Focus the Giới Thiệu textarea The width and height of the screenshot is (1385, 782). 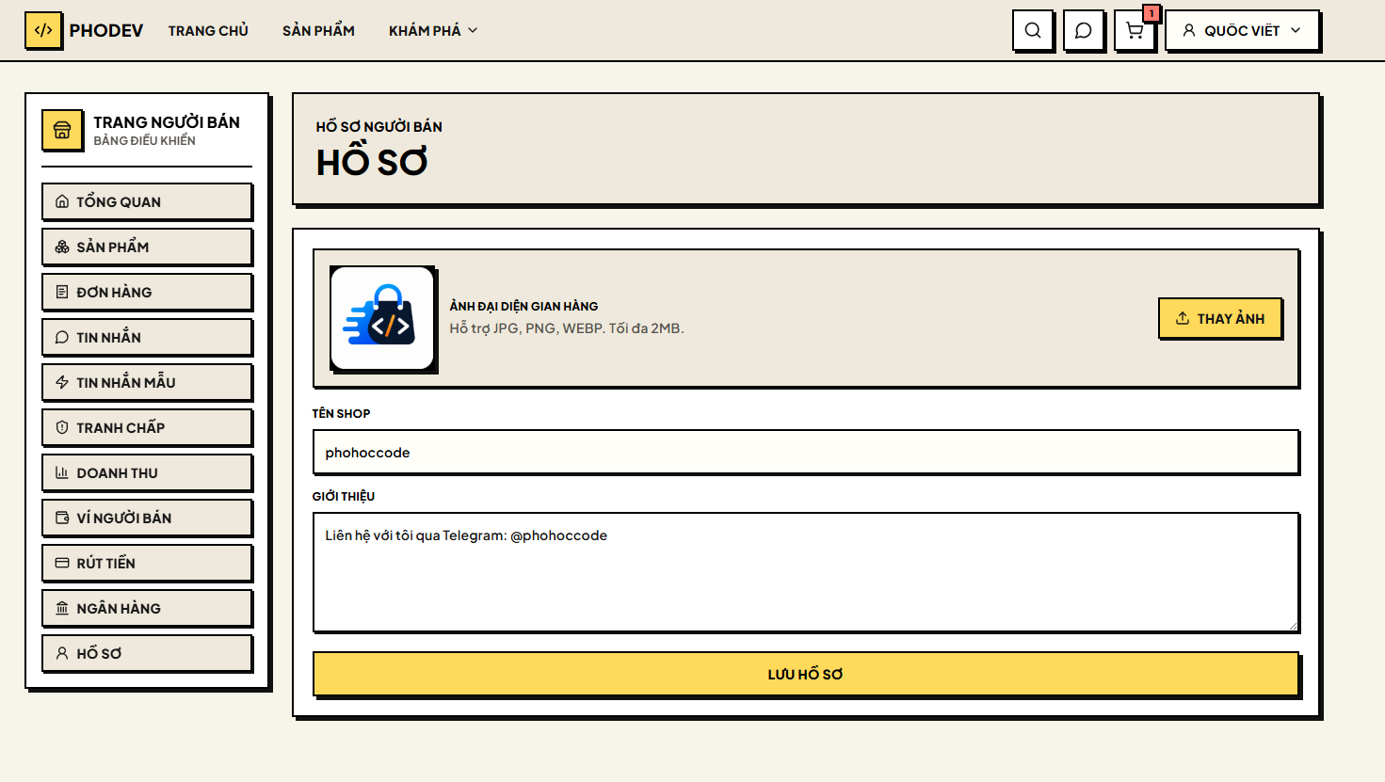click(806, 572)
